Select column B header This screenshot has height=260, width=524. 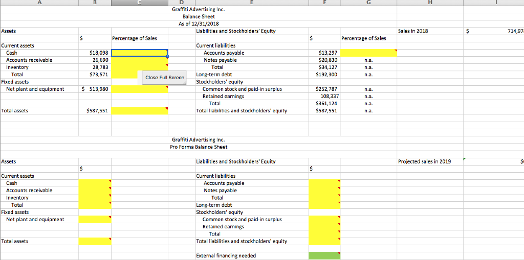pyautogui.click(x=95, y=3)
